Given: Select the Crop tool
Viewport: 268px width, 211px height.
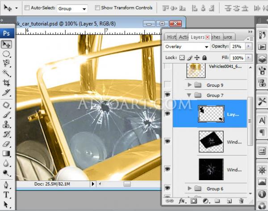Looking at the screenshot, I should pyautogui.click(x=7, y=83).
